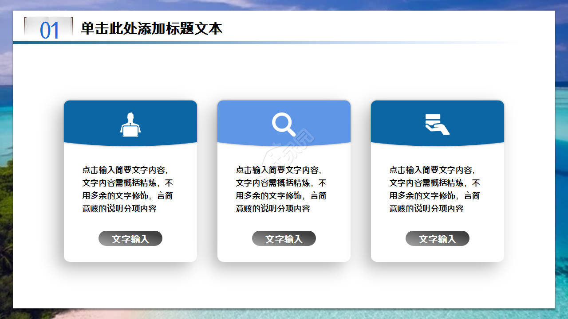Click the person at laptop icon on left card
The height and width of the screenshot is (319, 568).
[x=130, y=123]
